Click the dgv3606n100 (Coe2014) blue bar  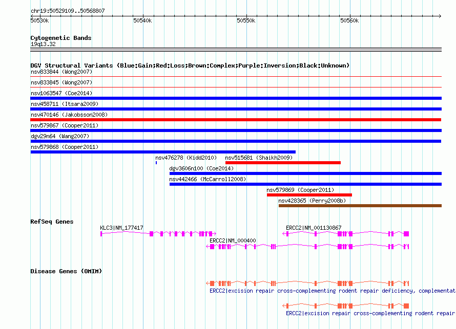point(305,173)
